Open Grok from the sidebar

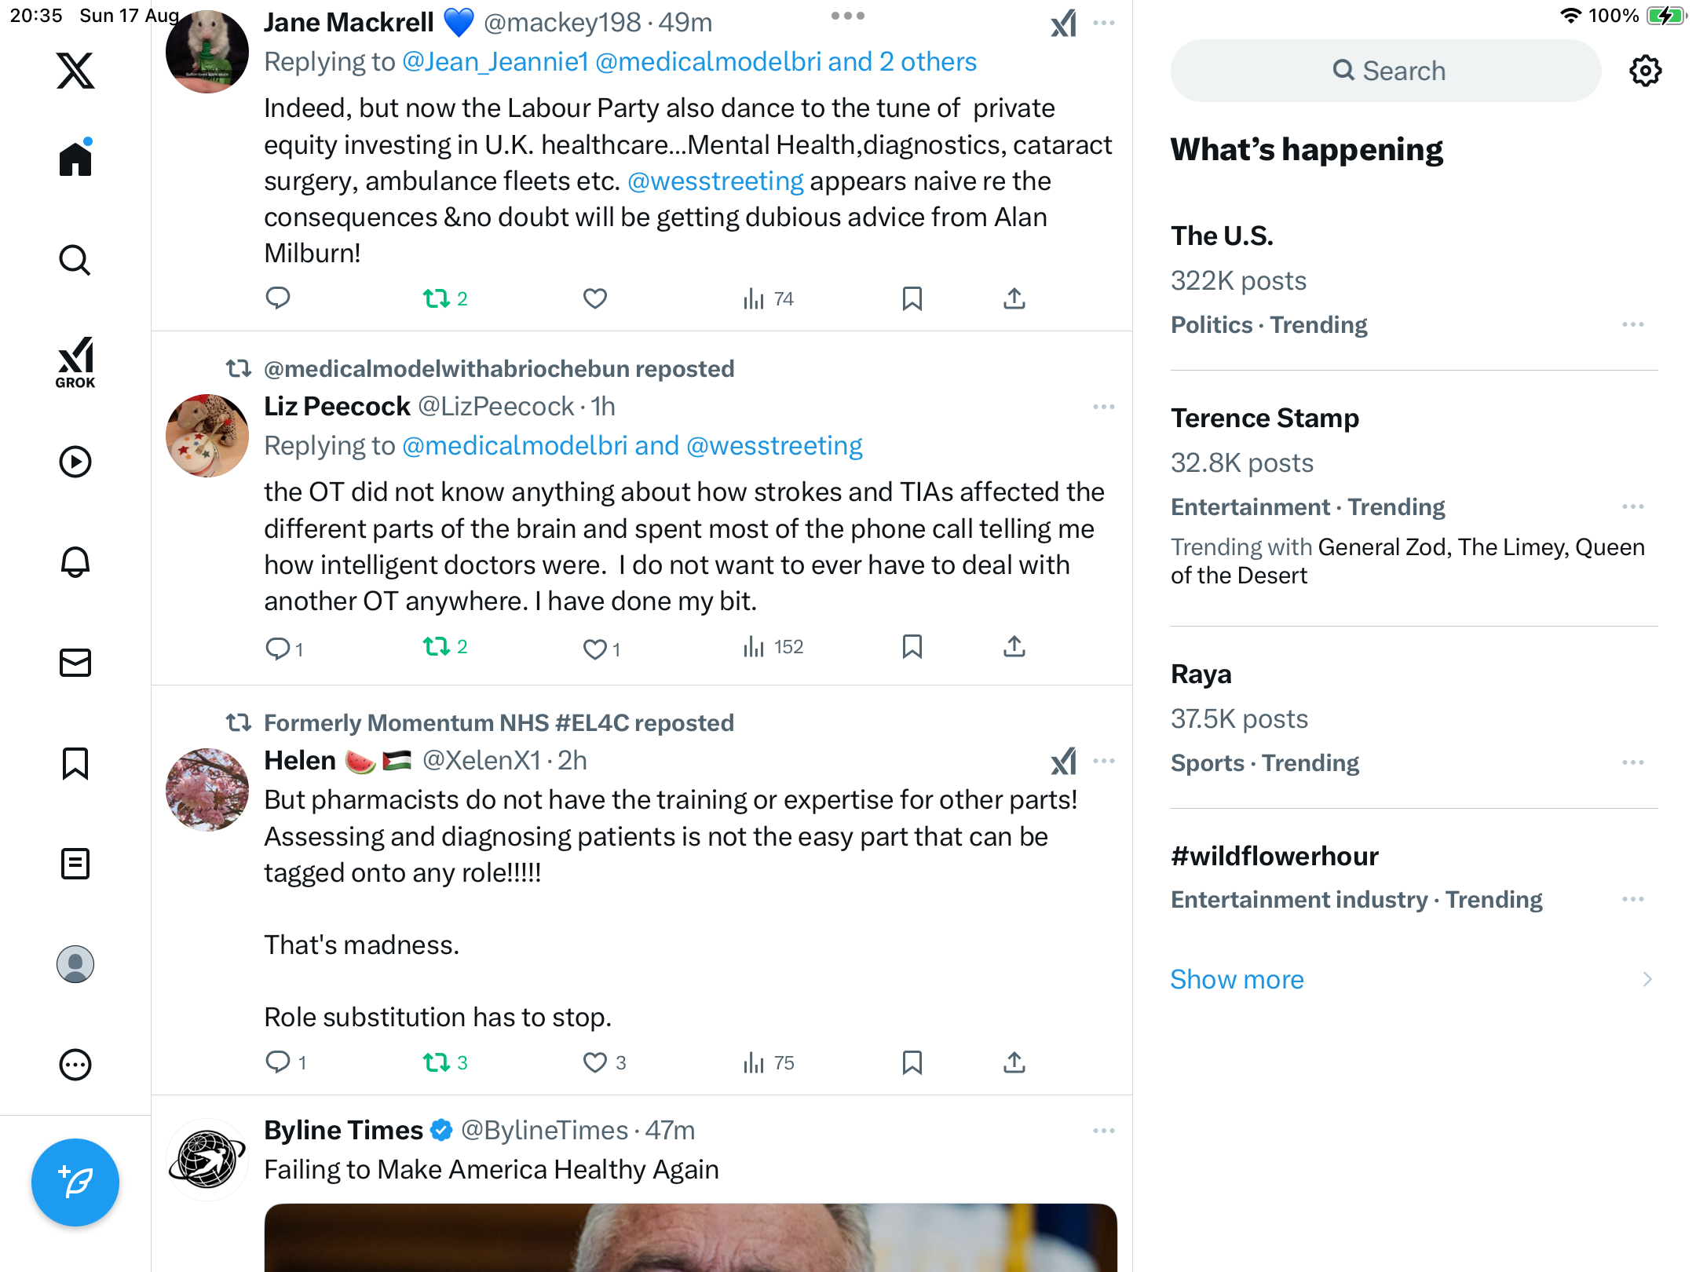(x=75, y=362)
